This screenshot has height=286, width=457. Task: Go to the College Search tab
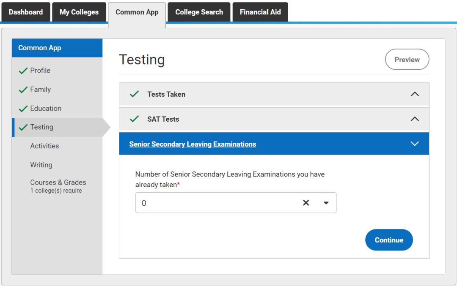tap(199, 12)
